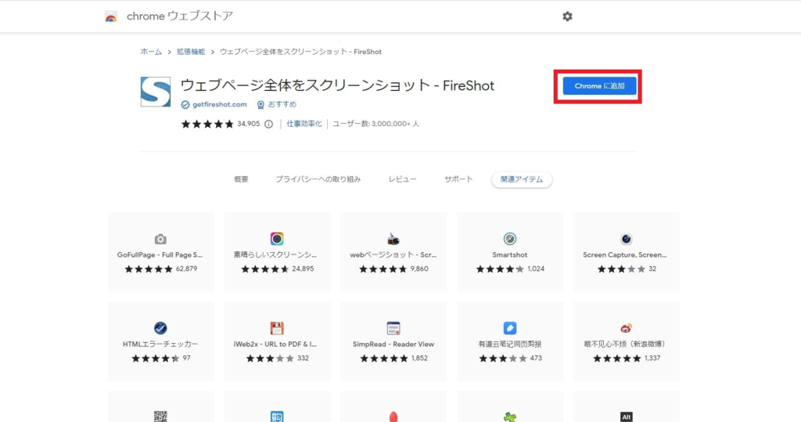Viewport: 801px width, 422px height.
Task: Open Smartshot card title
Action: pyautogui.click(x=510, y=254)
